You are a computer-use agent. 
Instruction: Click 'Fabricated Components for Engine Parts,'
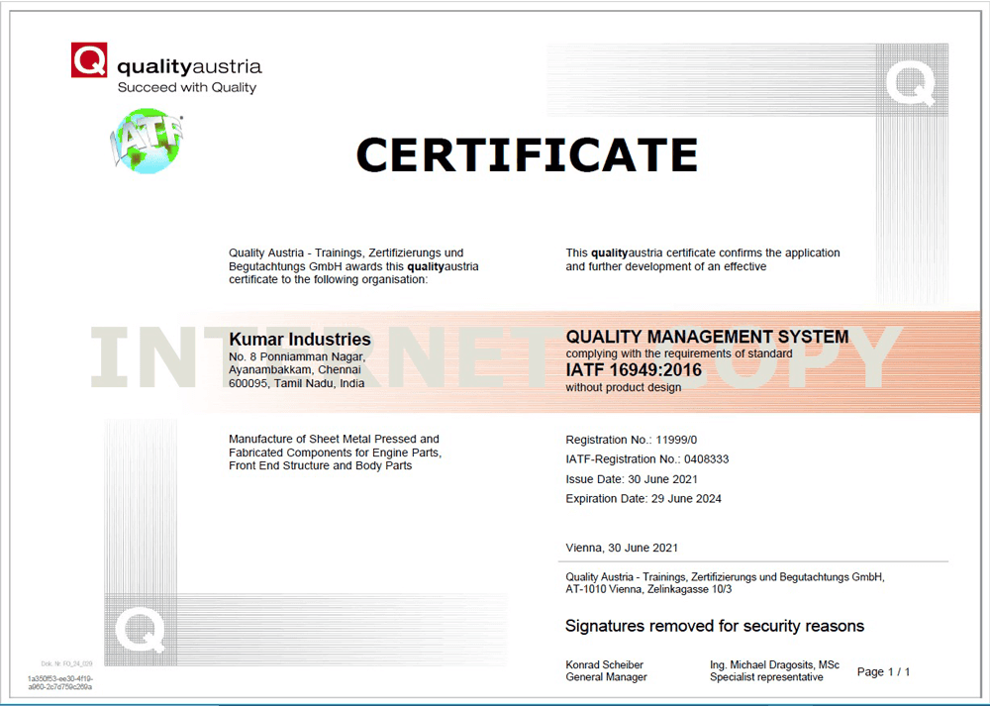(336, 453)
